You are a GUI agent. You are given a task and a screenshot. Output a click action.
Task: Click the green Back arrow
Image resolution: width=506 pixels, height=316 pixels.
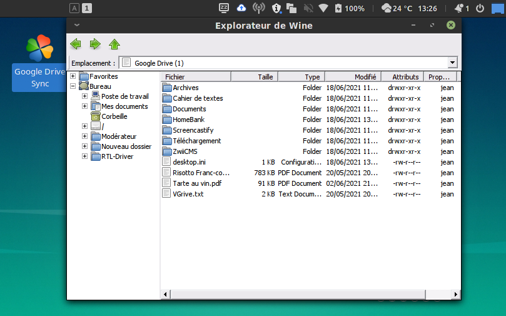point(76,44)
